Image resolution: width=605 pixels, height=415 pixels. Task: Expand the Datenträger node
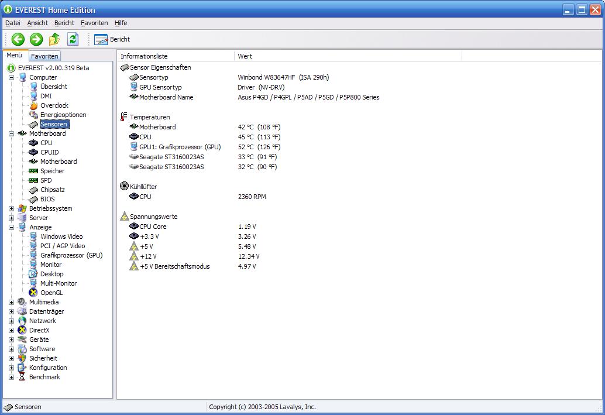pyautogui.click(x=12, y=311)
